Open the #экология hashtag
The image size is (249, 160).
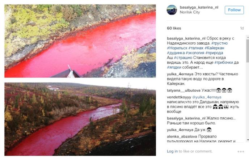coord(195,53)
